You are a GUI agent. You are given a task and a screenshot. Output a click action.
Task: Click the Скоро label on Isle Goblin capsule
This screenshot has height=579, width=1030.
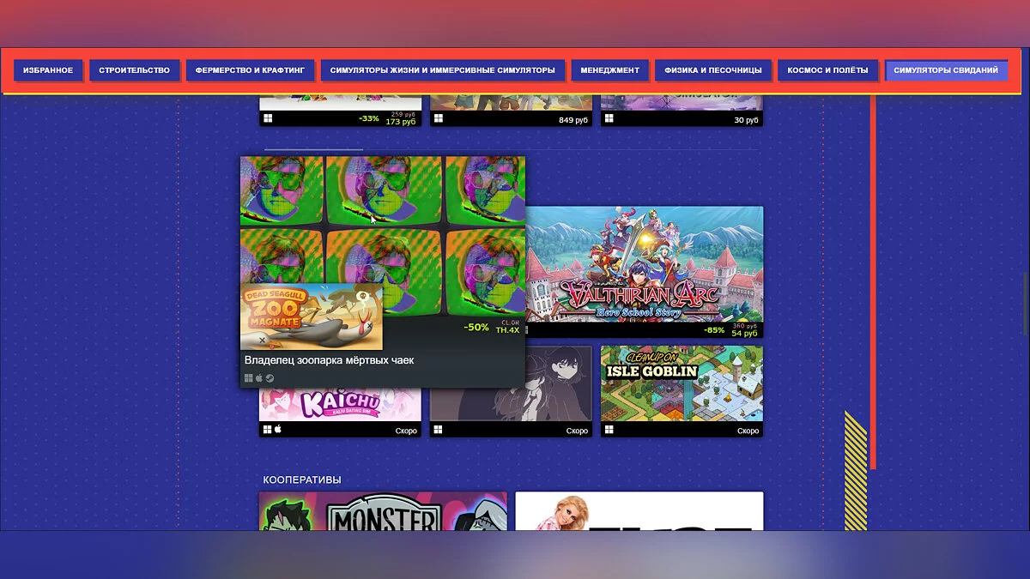(x=748, y=431)
